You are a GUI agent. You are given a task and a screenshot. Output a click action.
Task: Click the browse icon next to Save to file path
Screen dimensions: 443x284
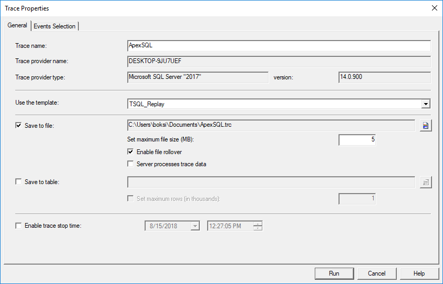click(426, 125)
